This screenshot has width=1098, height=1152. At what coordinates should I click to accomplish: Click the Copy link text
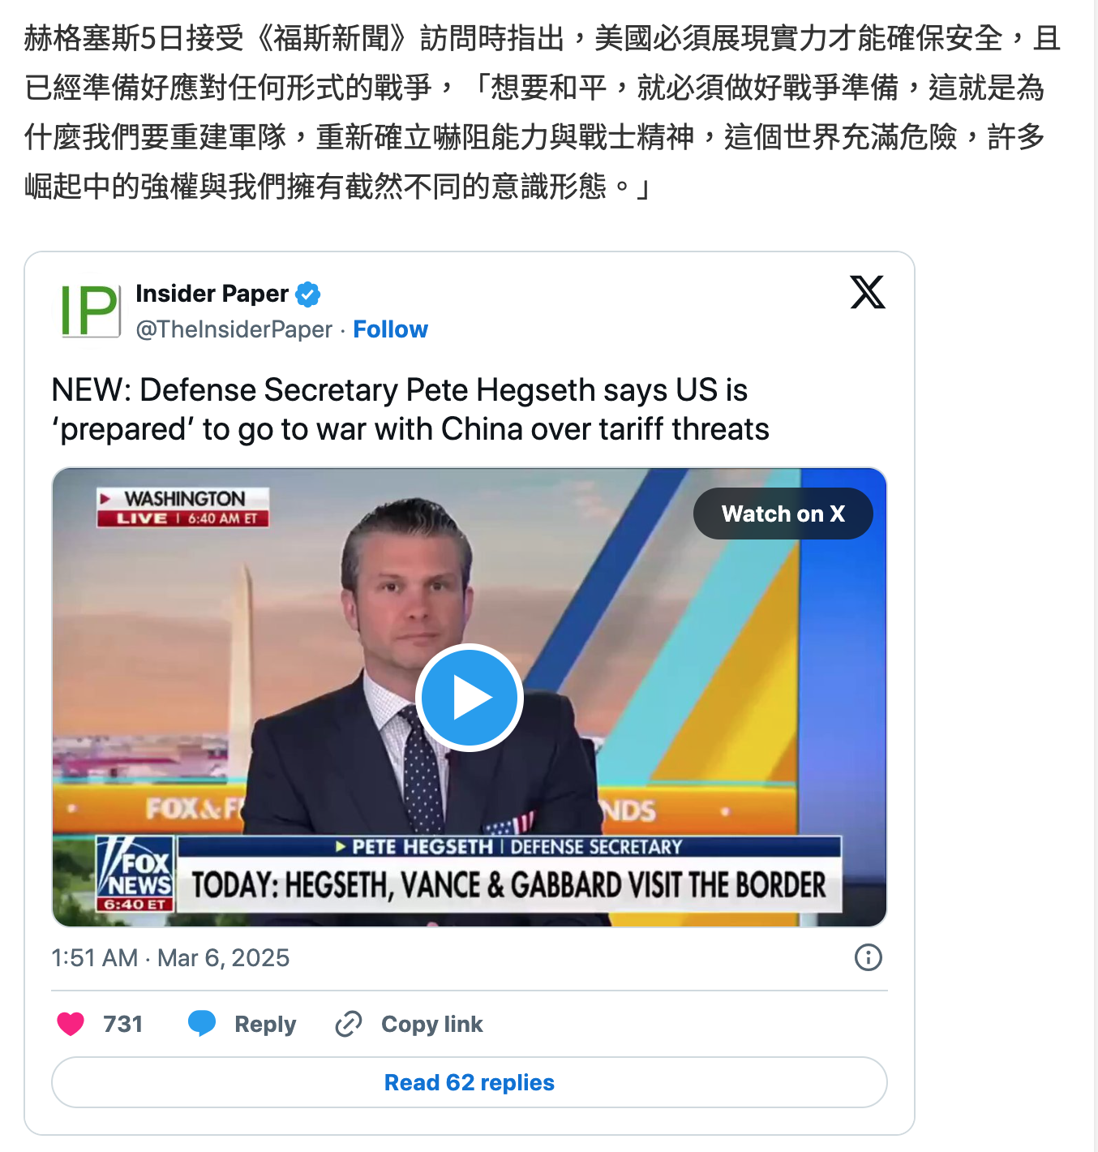tap(431, 1025)
